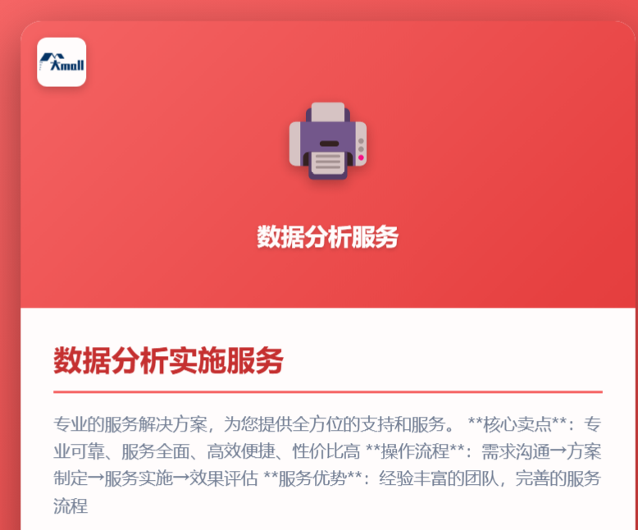Click the pink indicator light on the printer
Viewport: 638px width, 530px height.
click(x=361, y=158)
